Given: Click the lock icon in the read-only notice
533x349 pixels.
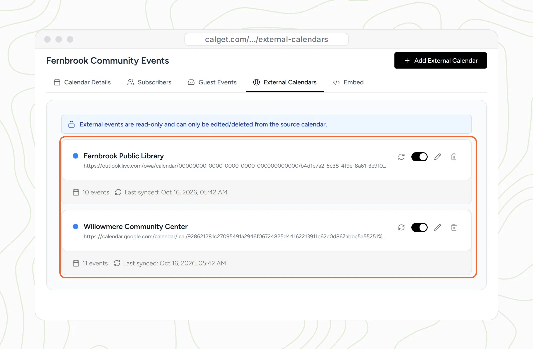Looking at the screenshot, I should pyautogui.click(x=71, y=124).
